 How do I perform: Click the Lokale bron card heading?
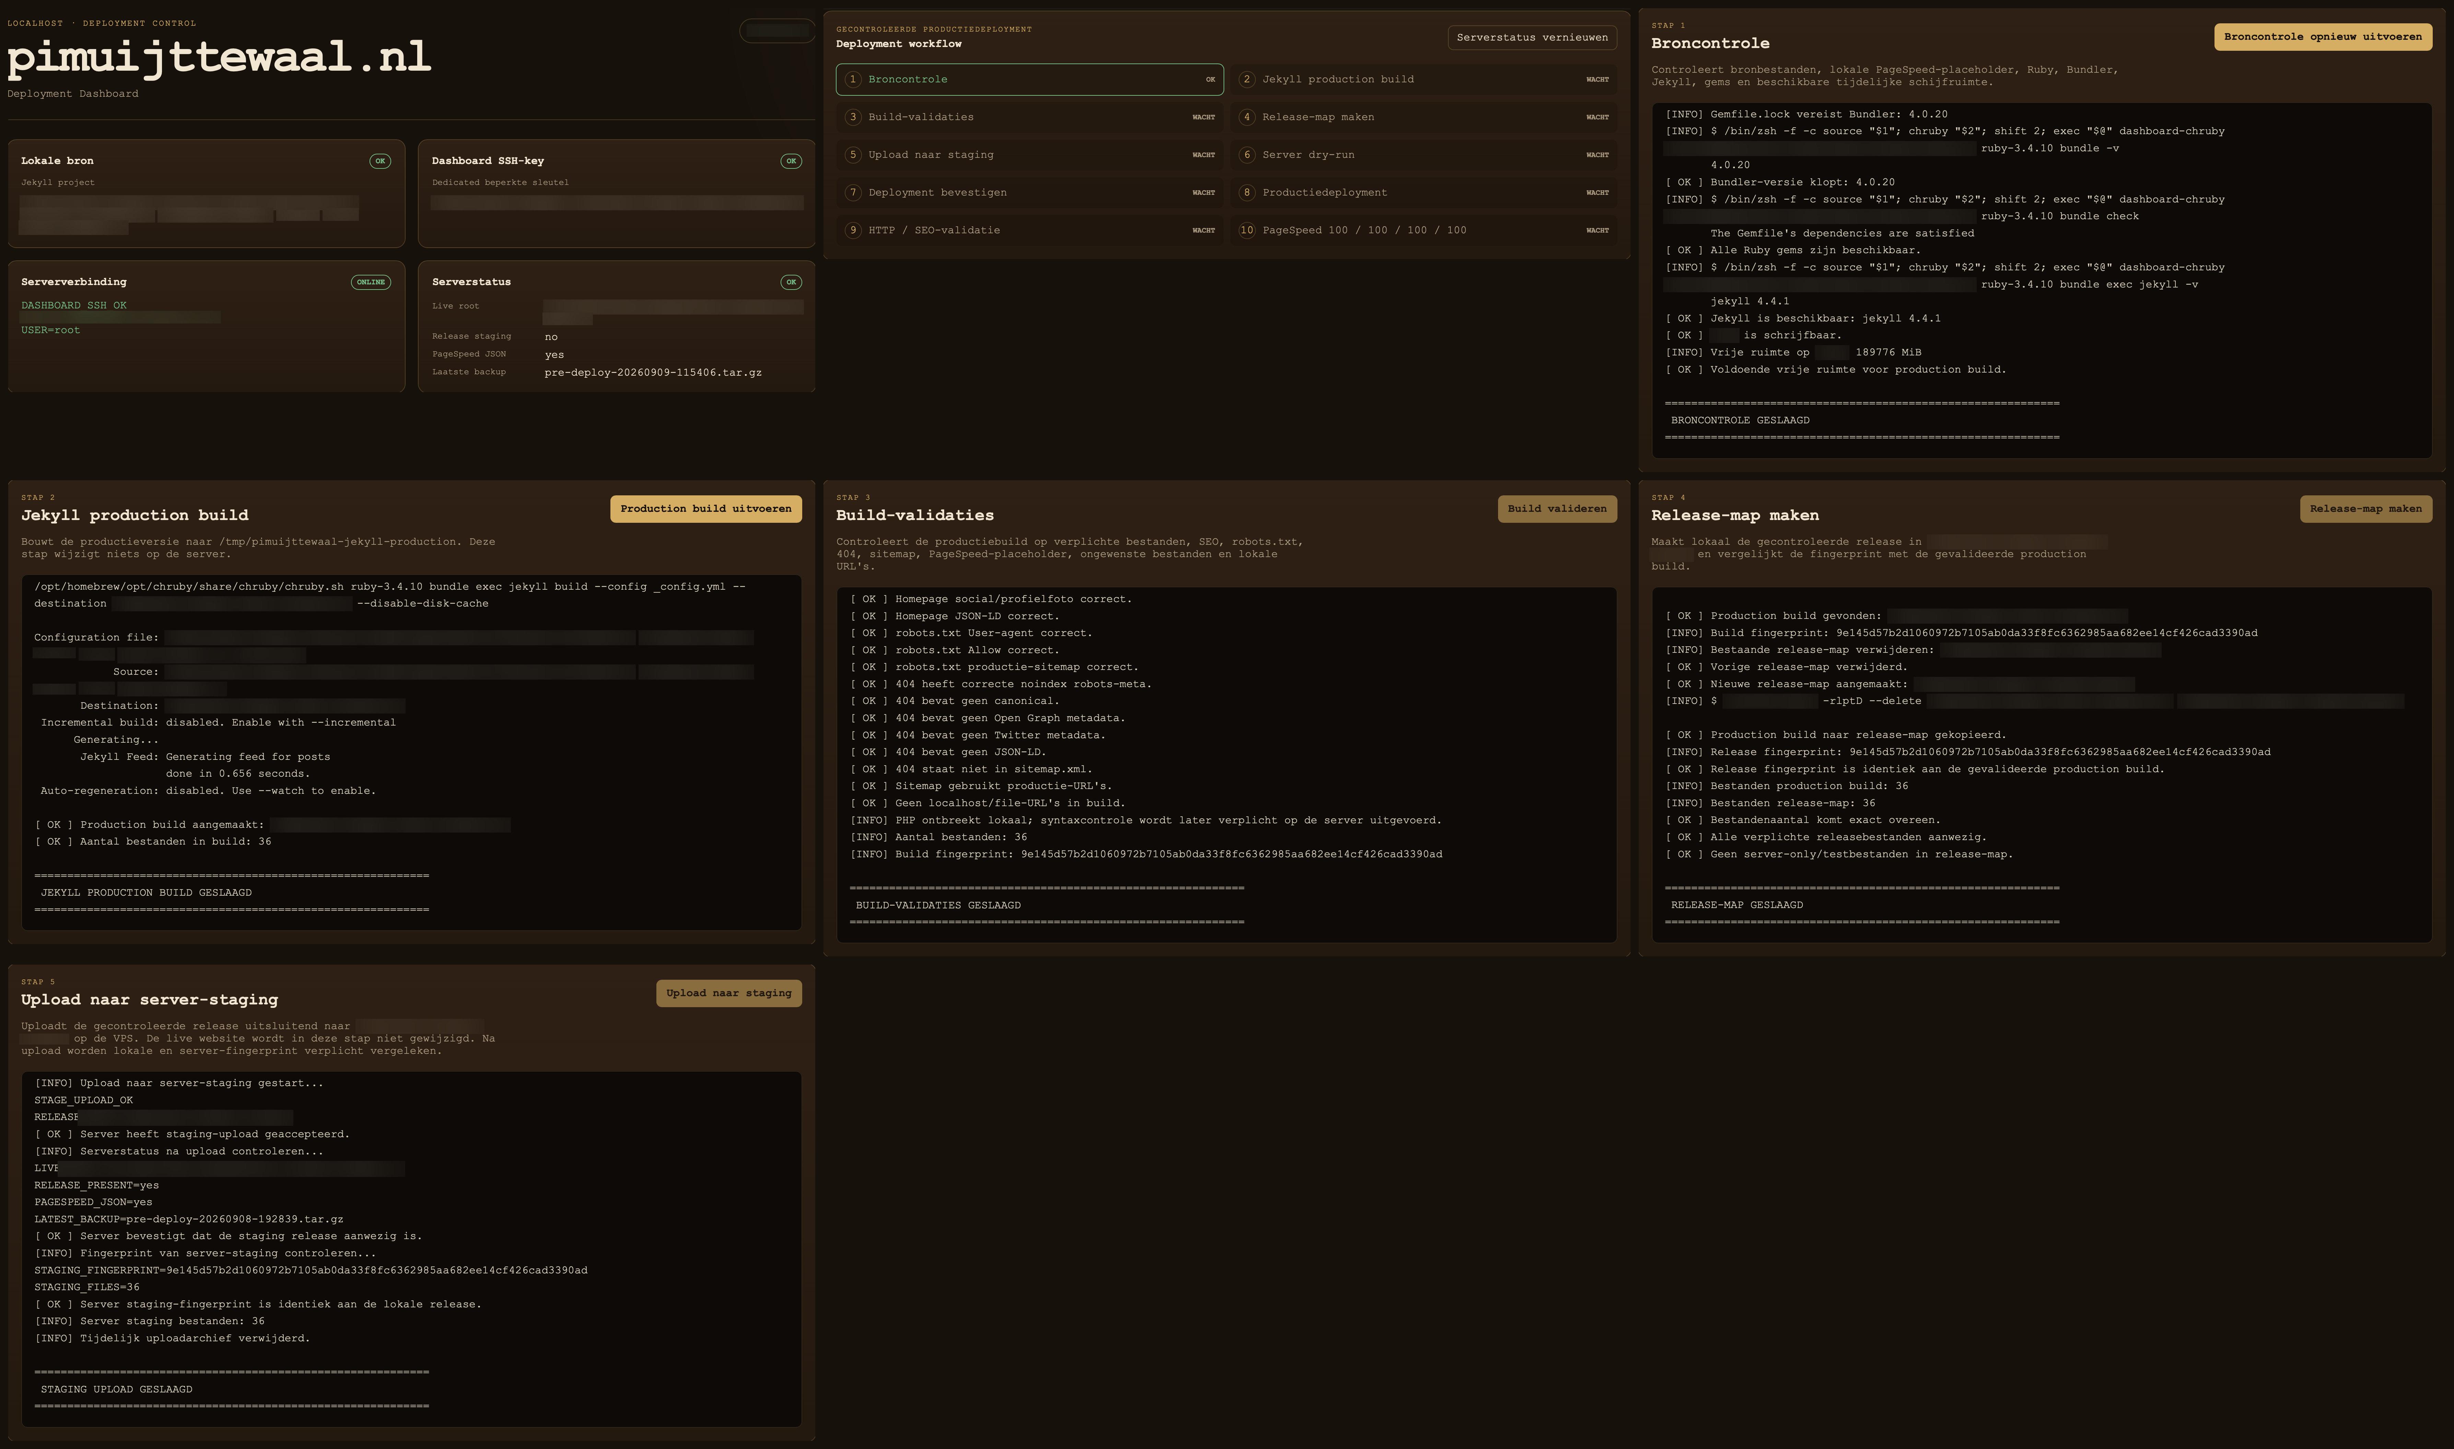pyautogui.click(x=58, y=161)
